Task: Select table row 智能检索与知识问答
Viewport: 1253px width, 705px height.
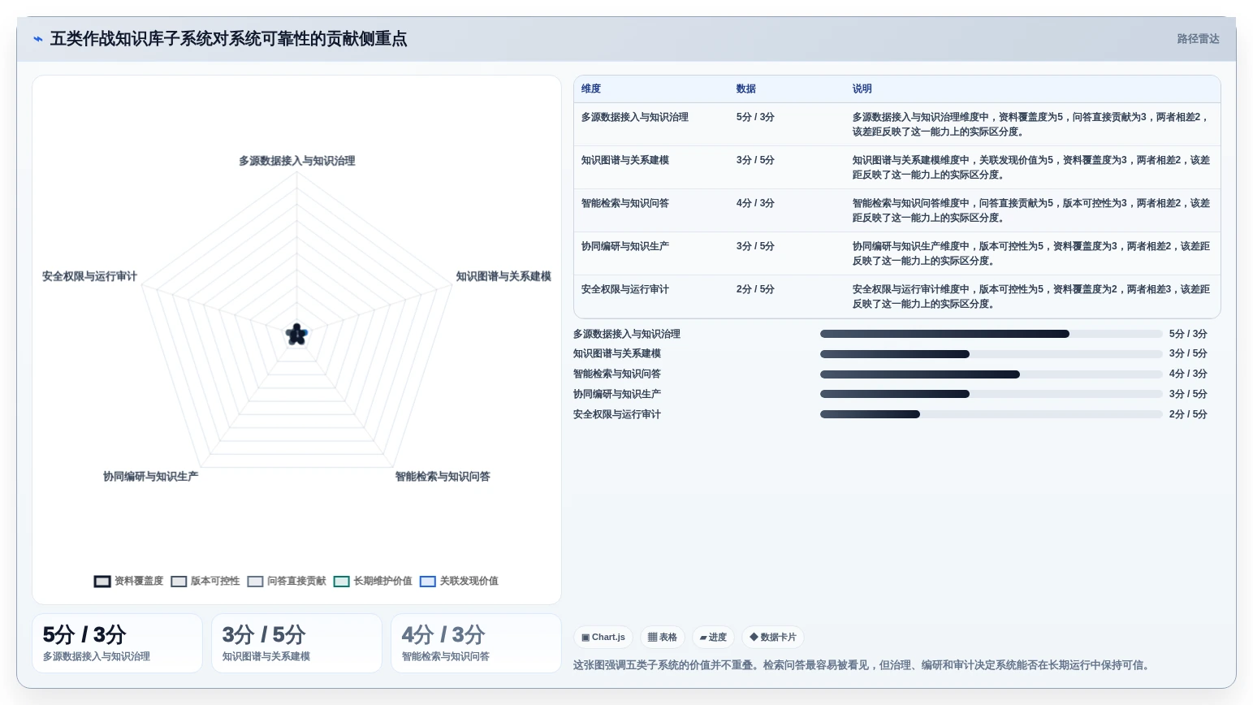Action: [x=897, y=210]
